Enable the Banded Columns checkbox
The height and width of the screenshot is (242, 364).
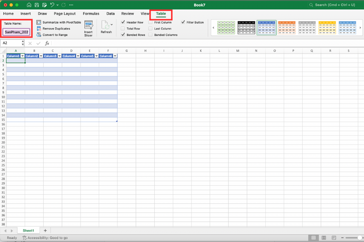(151, 35)
